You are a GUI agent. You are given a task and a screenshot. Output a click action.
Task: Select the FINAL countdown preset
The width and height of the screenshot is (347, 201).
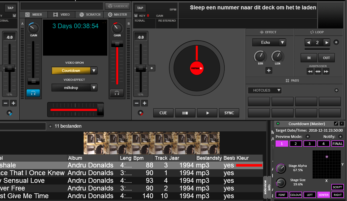click(x=338, y=144)
